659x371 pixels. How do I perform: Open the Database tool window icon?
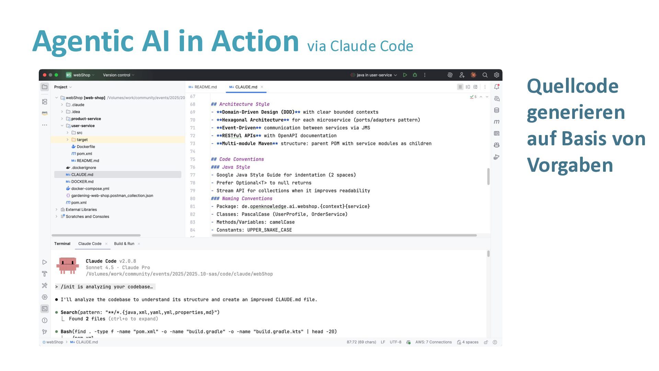coord(497,110)
